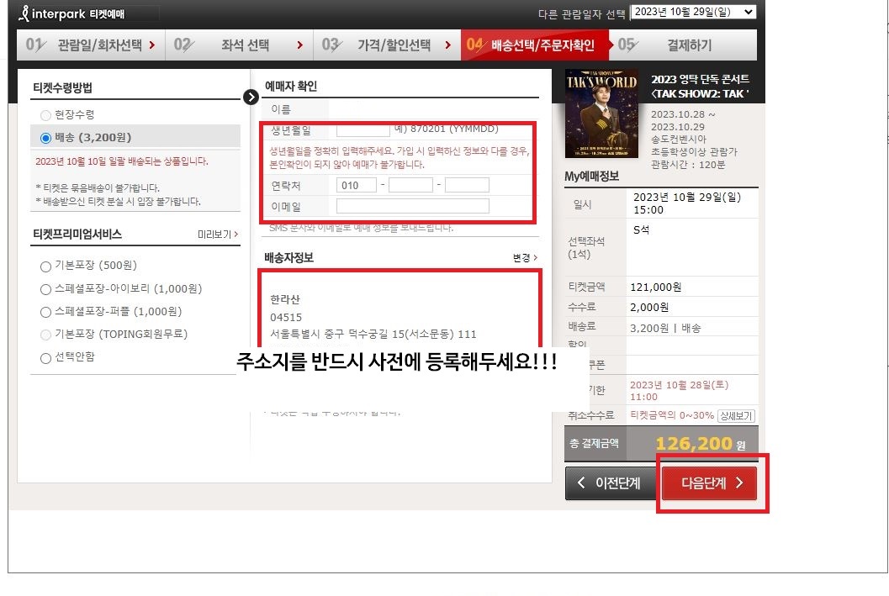Viewport: 889px width, 596px height.
Task: Open 상세보기 cancellation fee details
Action: pos(736,416)
